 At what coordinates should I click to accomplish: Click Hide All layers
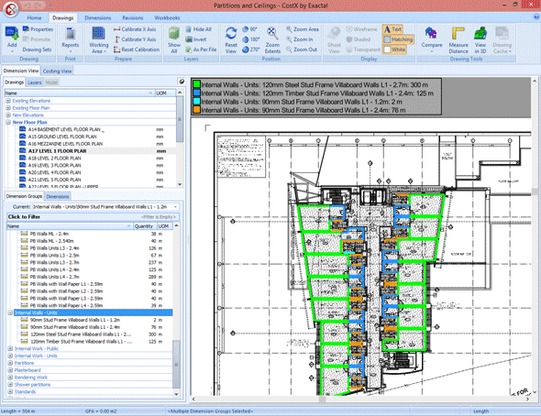198,29
